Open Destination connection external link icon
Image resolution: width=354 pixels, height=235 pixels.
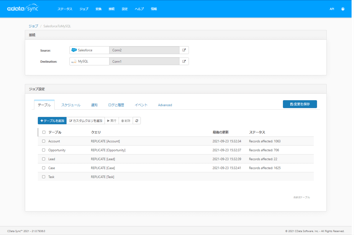(184, 61)
